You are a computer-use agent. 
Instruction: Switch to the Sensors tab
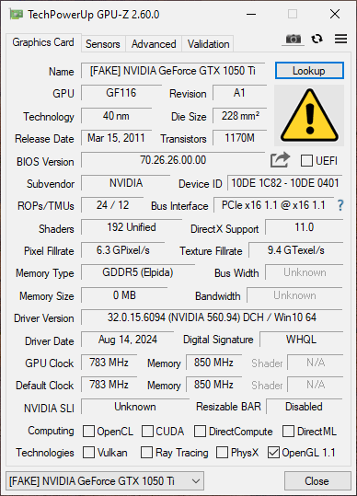click(103, 44)
